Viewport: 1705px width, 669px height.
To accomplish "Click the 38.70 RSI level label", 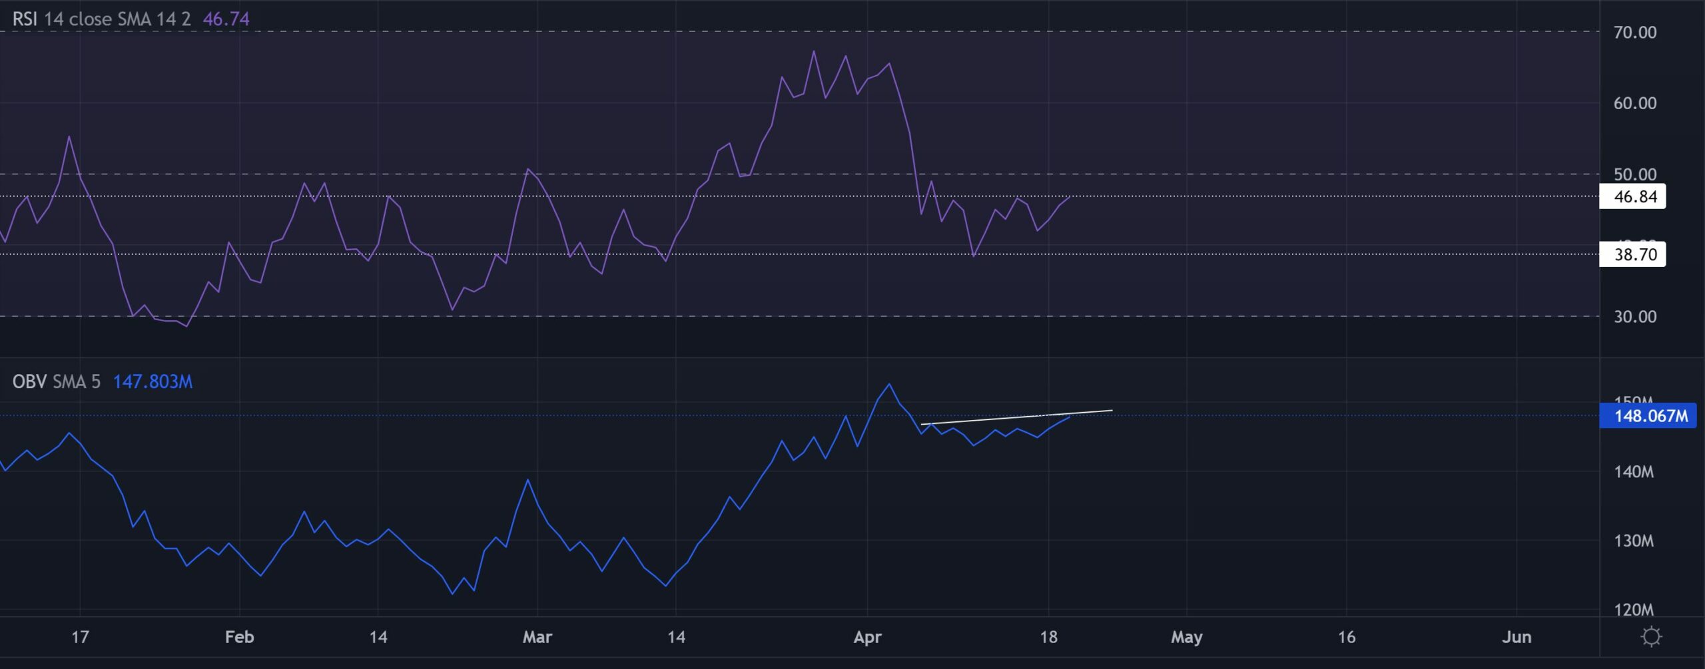I will (x=1634, y=254).
